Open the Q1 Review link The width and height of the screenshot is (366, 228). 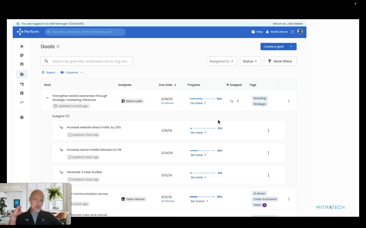pos(167,103)
